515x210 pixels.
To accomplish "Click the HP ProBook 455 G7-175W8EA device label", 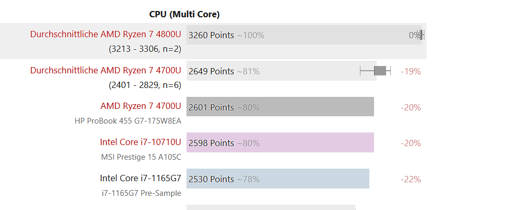I will [x=128, y=121].
